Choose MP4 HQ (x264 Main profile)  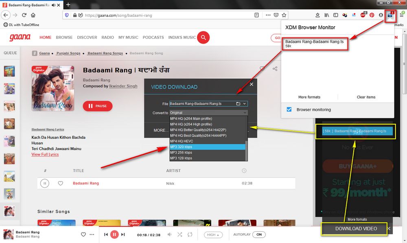(208, 118)
